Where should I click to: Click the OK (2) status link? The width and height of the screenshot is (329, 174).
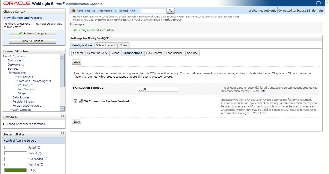point(32,170)
